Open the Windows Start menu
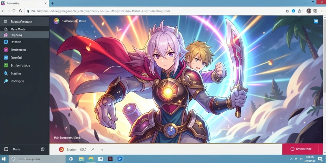This screenshot has width=326, height=163. pyautogui.click(x=4, y=159)
